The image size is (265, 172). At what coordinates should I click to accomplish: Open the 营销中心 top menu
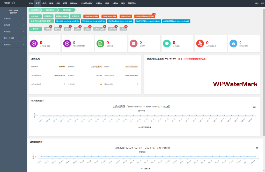click(74, 3)
